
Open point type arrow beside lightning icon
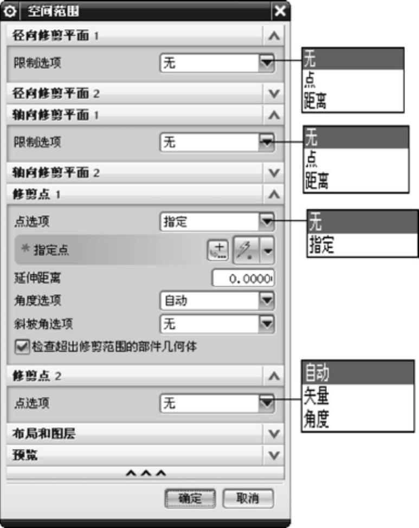tap(268, 250)
